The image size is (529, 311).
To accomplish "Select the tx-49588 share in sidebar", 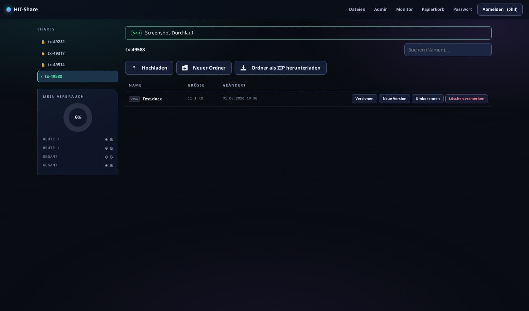I will pyautogui.click(x=78, y=76).
